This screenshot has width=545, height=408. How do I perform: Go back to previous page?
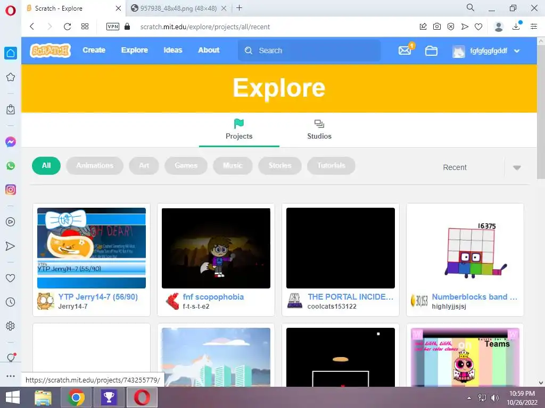pos(32,27)
